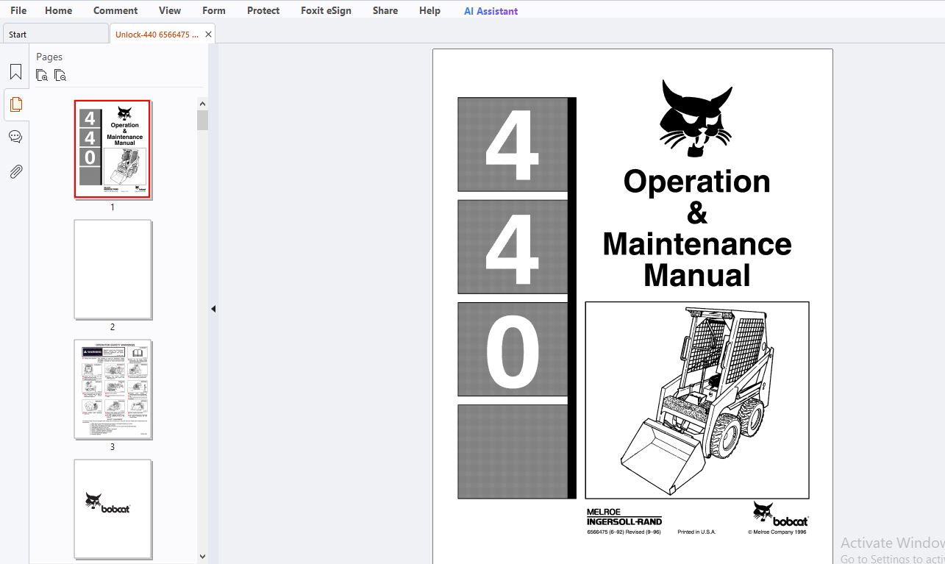This screenshot has height=564, width=945.
Task: Open the Help ribbon tab
Action: pyautogui.click(x=429, y=10)
